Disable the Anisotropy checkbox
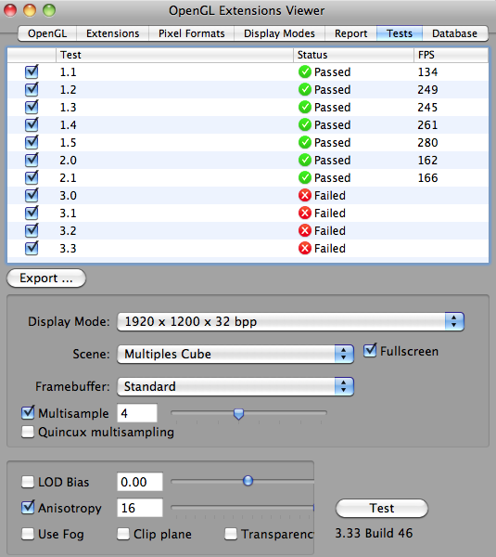Screen dimensions: 496x557 click(28, 508)
